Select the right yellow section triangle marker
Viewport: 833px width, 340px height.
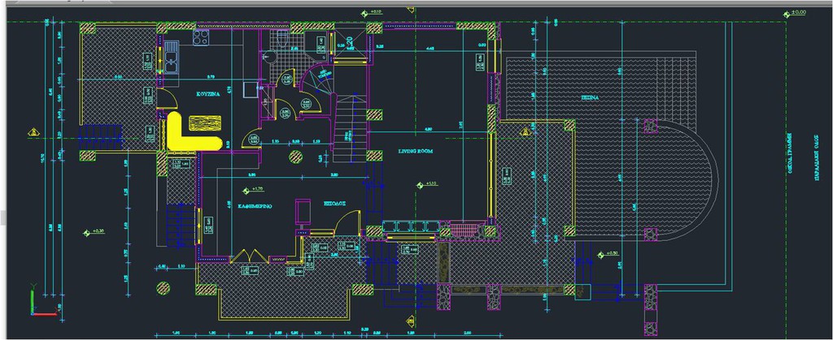click(x=525, y=132)
